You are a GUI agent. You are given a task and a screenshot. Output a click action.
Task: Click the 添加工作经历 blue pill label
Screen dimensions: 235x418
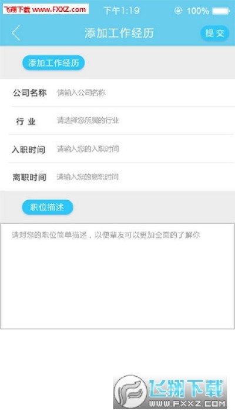click(53, 63)
